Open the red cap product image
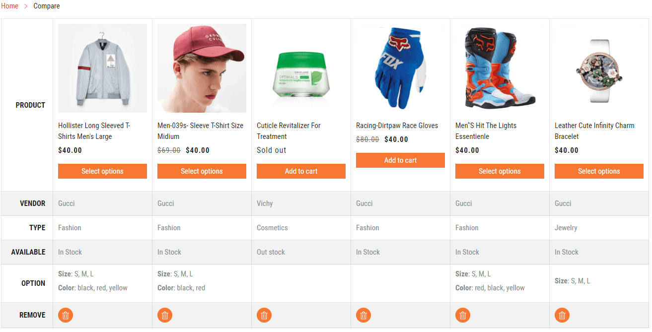The image size is (652, 332). (x=202, y=68)
